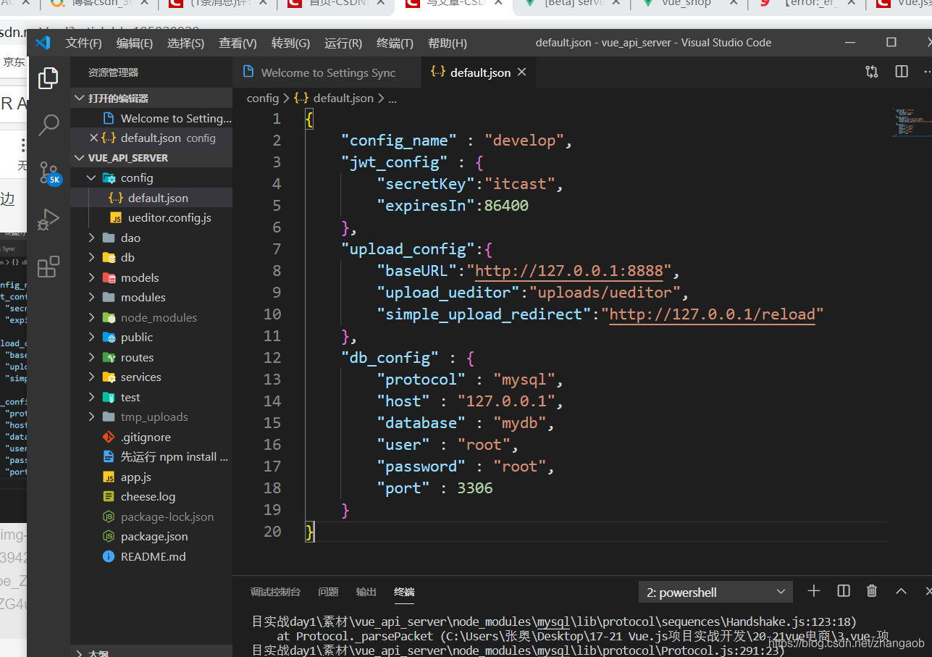Click the Open Changes compare icon
This screenshot has height=657, width=932.
coord(872,72)
